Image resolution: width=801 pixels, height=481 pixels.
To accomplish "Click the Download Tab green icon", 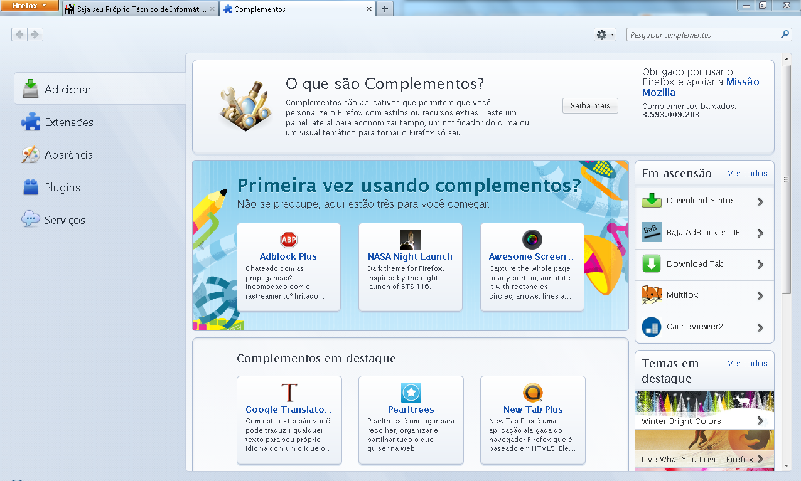I will 652,263.
